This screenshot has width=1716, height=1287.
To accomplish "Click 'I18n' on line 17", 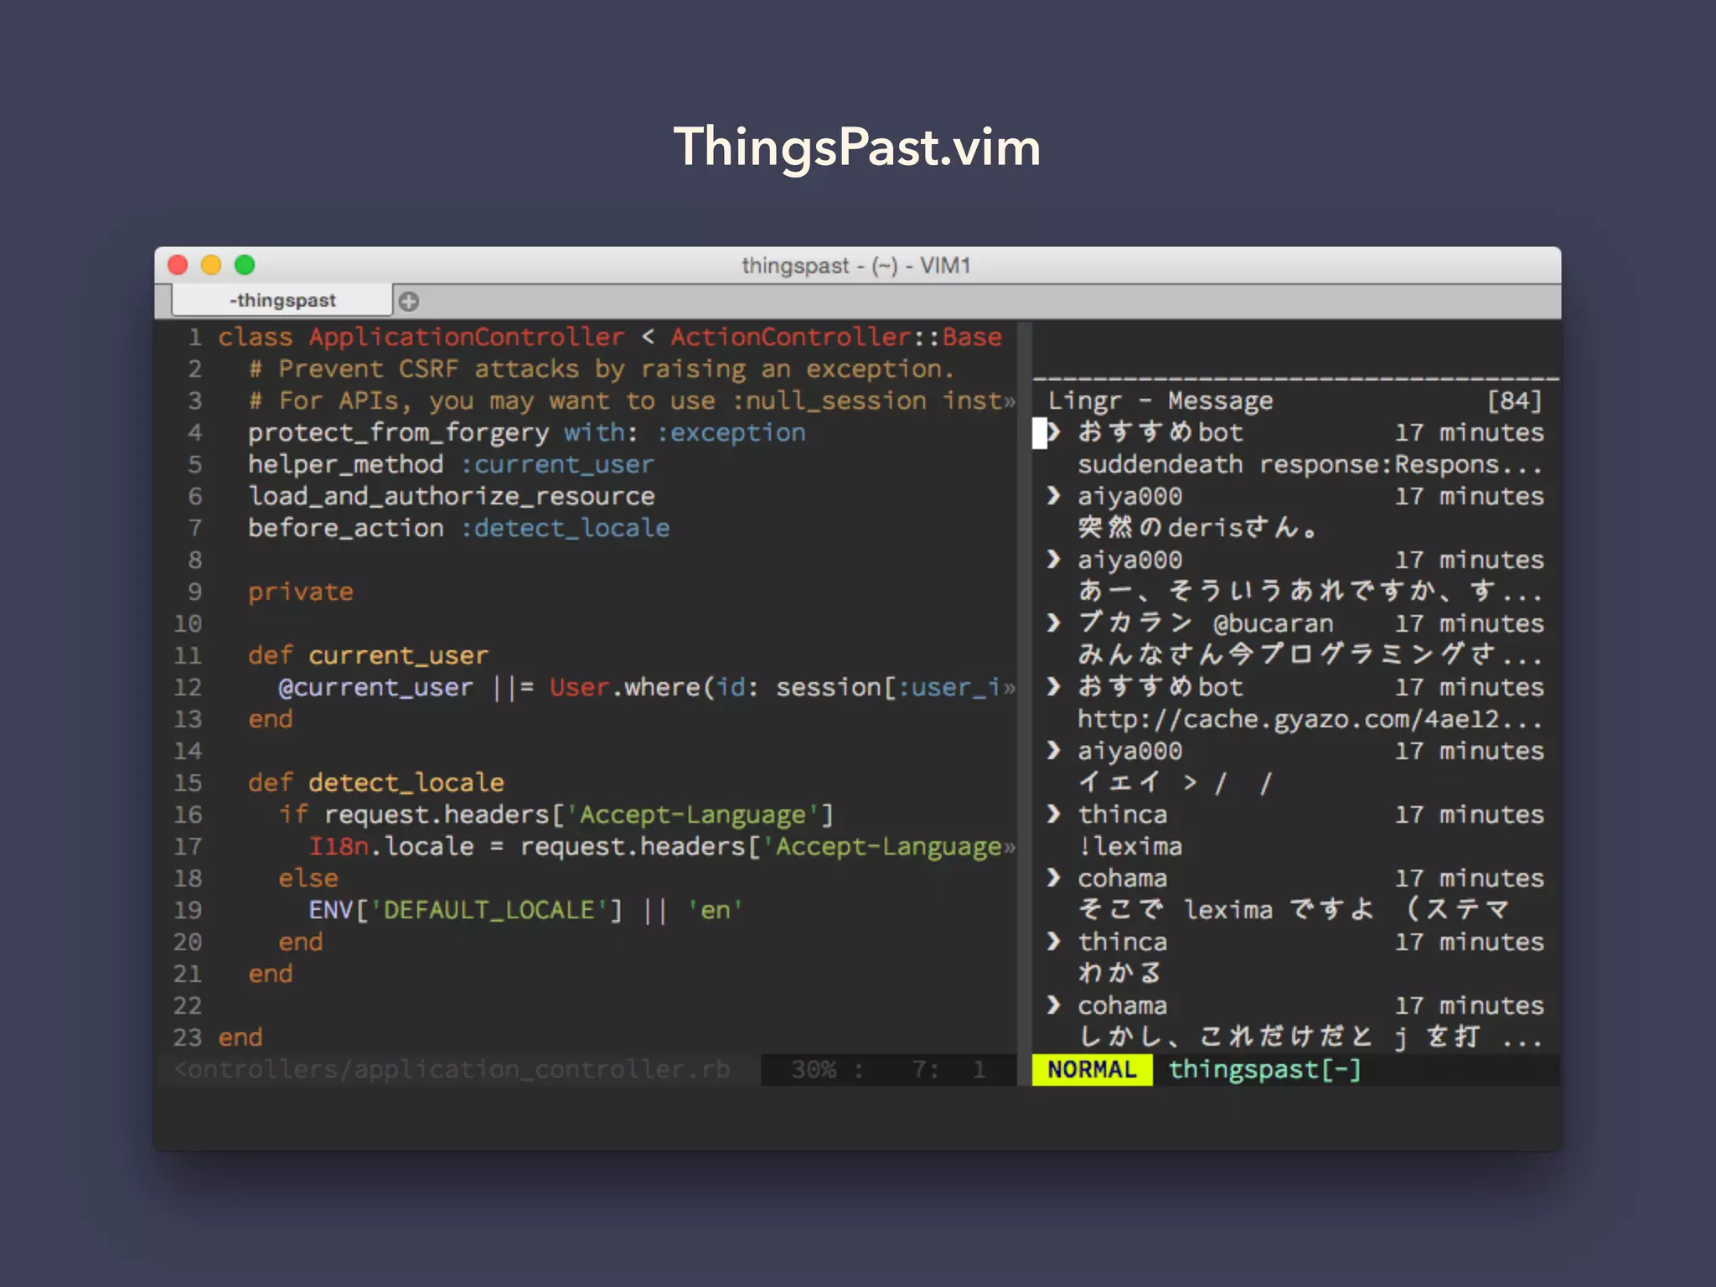I will [x=339, y=847].
